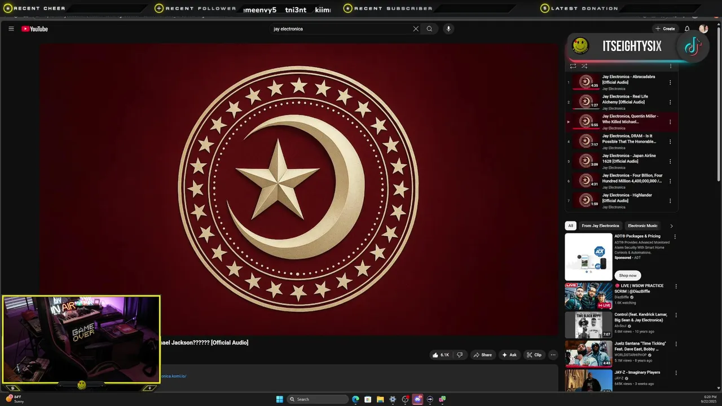Click the TikTok logo on overlay
The image size is (722, 406).
click(x=693, y=46)
